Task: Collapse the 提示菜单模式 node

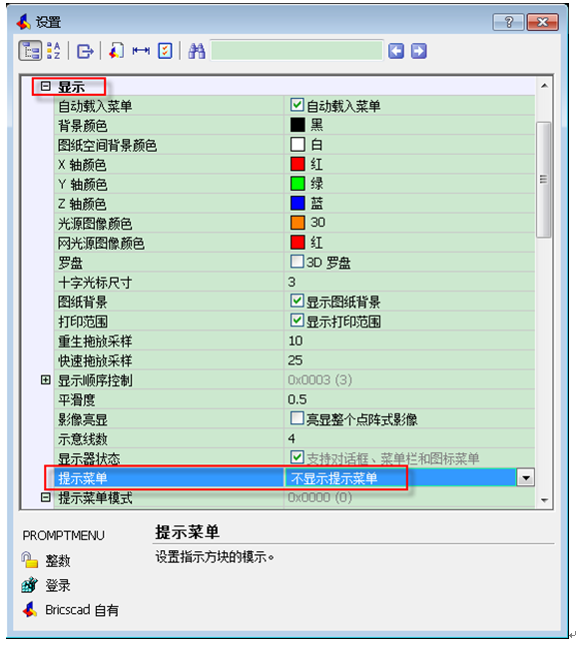Action: [46, 497]
